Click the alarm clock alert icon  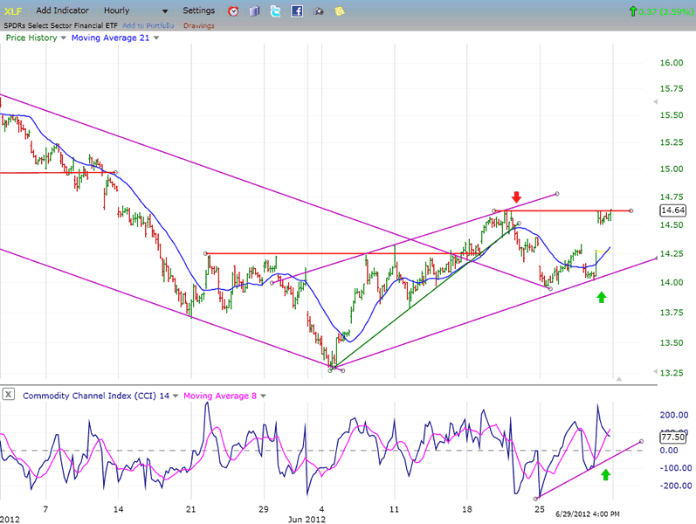click(233, 11)
